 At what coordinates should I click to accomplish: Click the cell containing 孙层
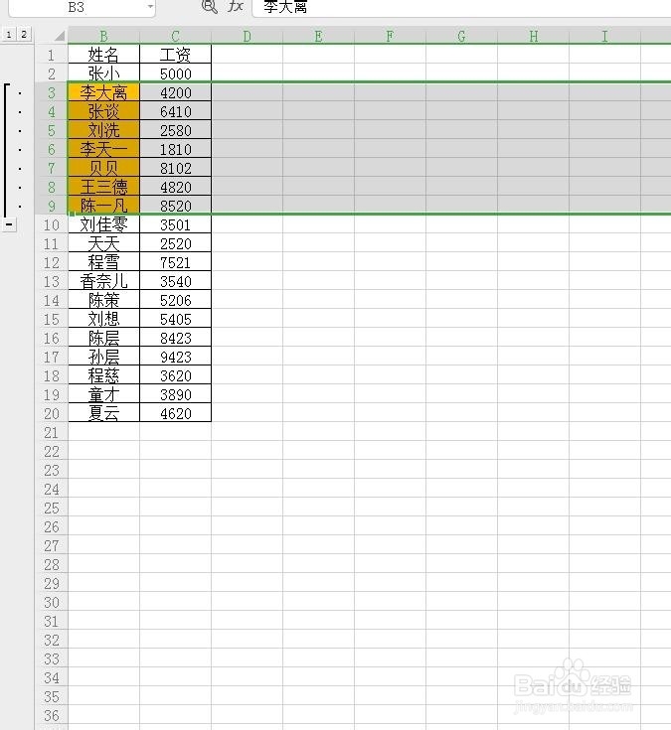pos(104,357)
